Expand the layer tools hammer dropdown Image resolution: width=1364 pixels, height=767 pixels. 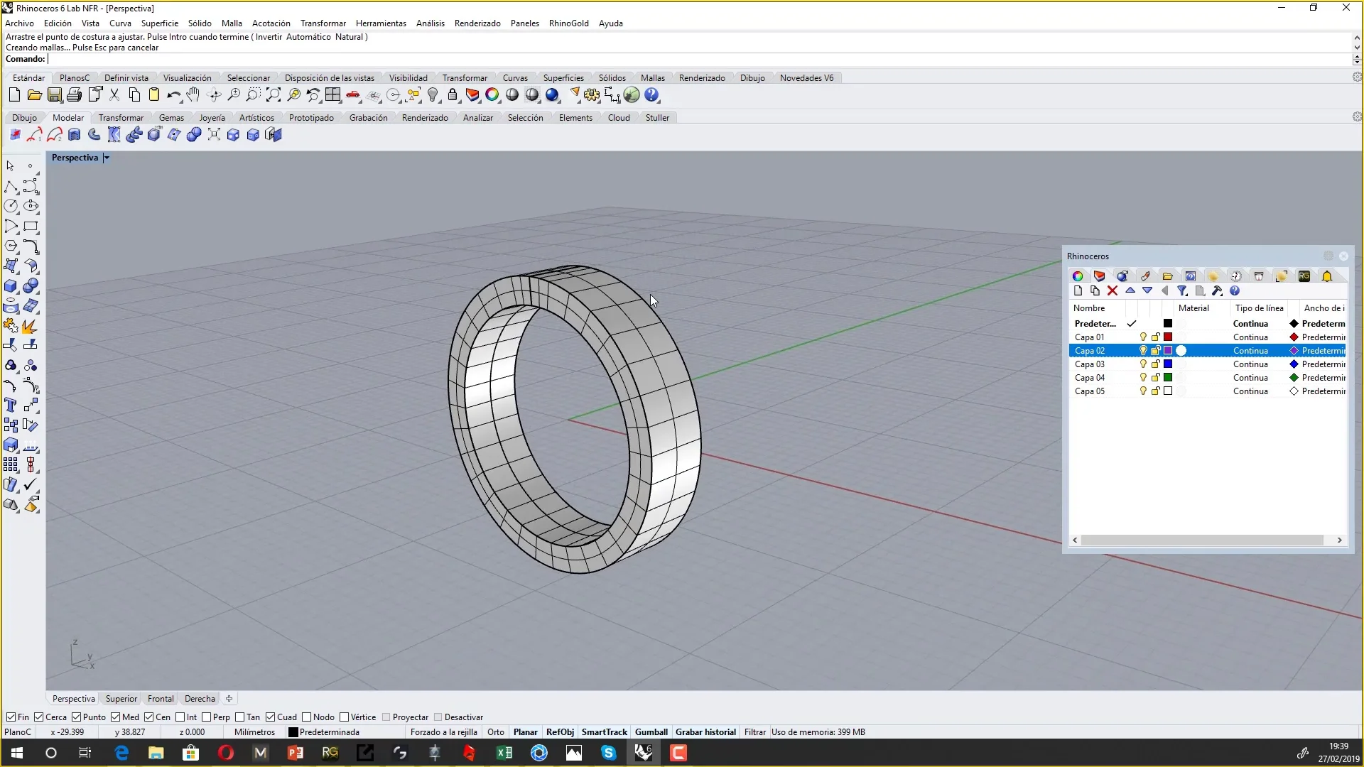[x=1217, y=290]
